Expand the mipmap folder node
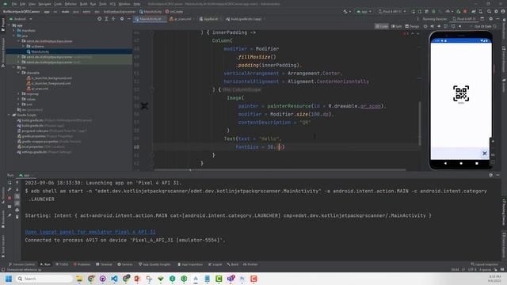This screenshot has width=507, height=285. pyautogui.click(x=19, y=93)
